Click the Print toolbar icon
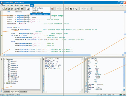 12,9
